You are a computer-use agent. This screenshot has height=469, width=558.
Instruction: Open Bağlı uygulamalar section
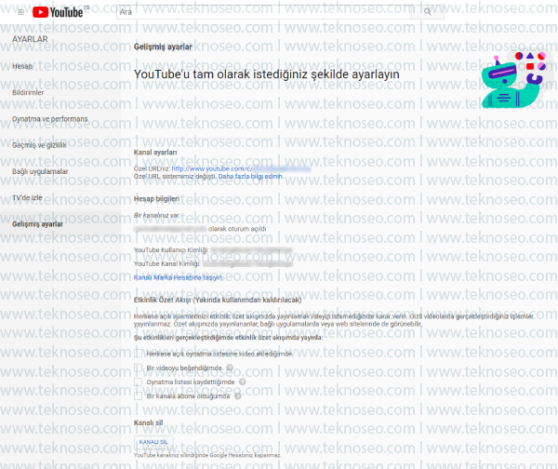[40, 171]
